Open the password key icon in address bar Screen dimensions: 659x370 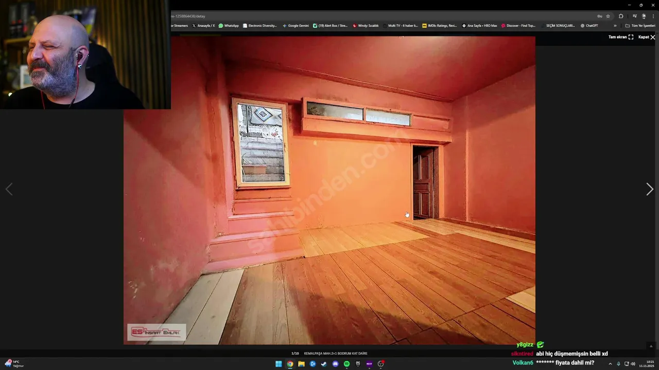(x=599, y=16)
